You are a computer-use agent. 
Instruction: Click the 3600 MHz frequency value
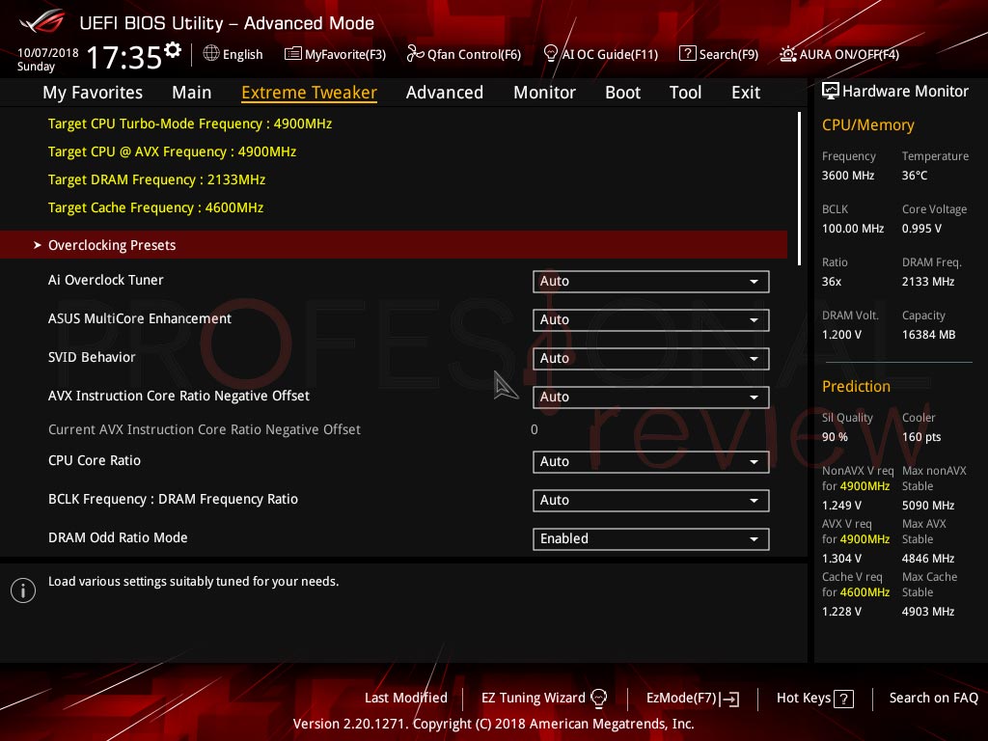pyautogui.click(x=847, y=176)
